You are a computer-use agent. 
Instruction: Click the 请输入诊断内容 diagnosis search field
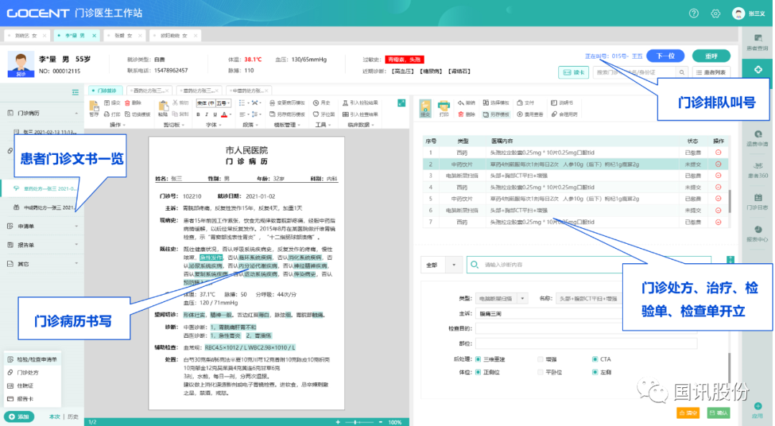[x=588, y=265]
